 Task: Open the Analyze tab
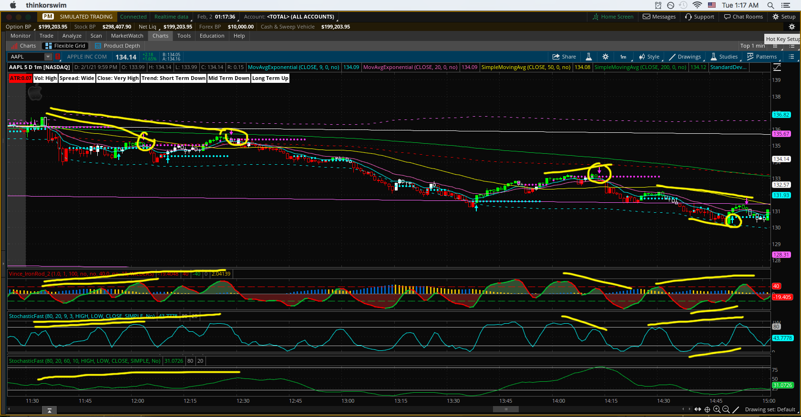pyautogui.click(x=72, y=36)
